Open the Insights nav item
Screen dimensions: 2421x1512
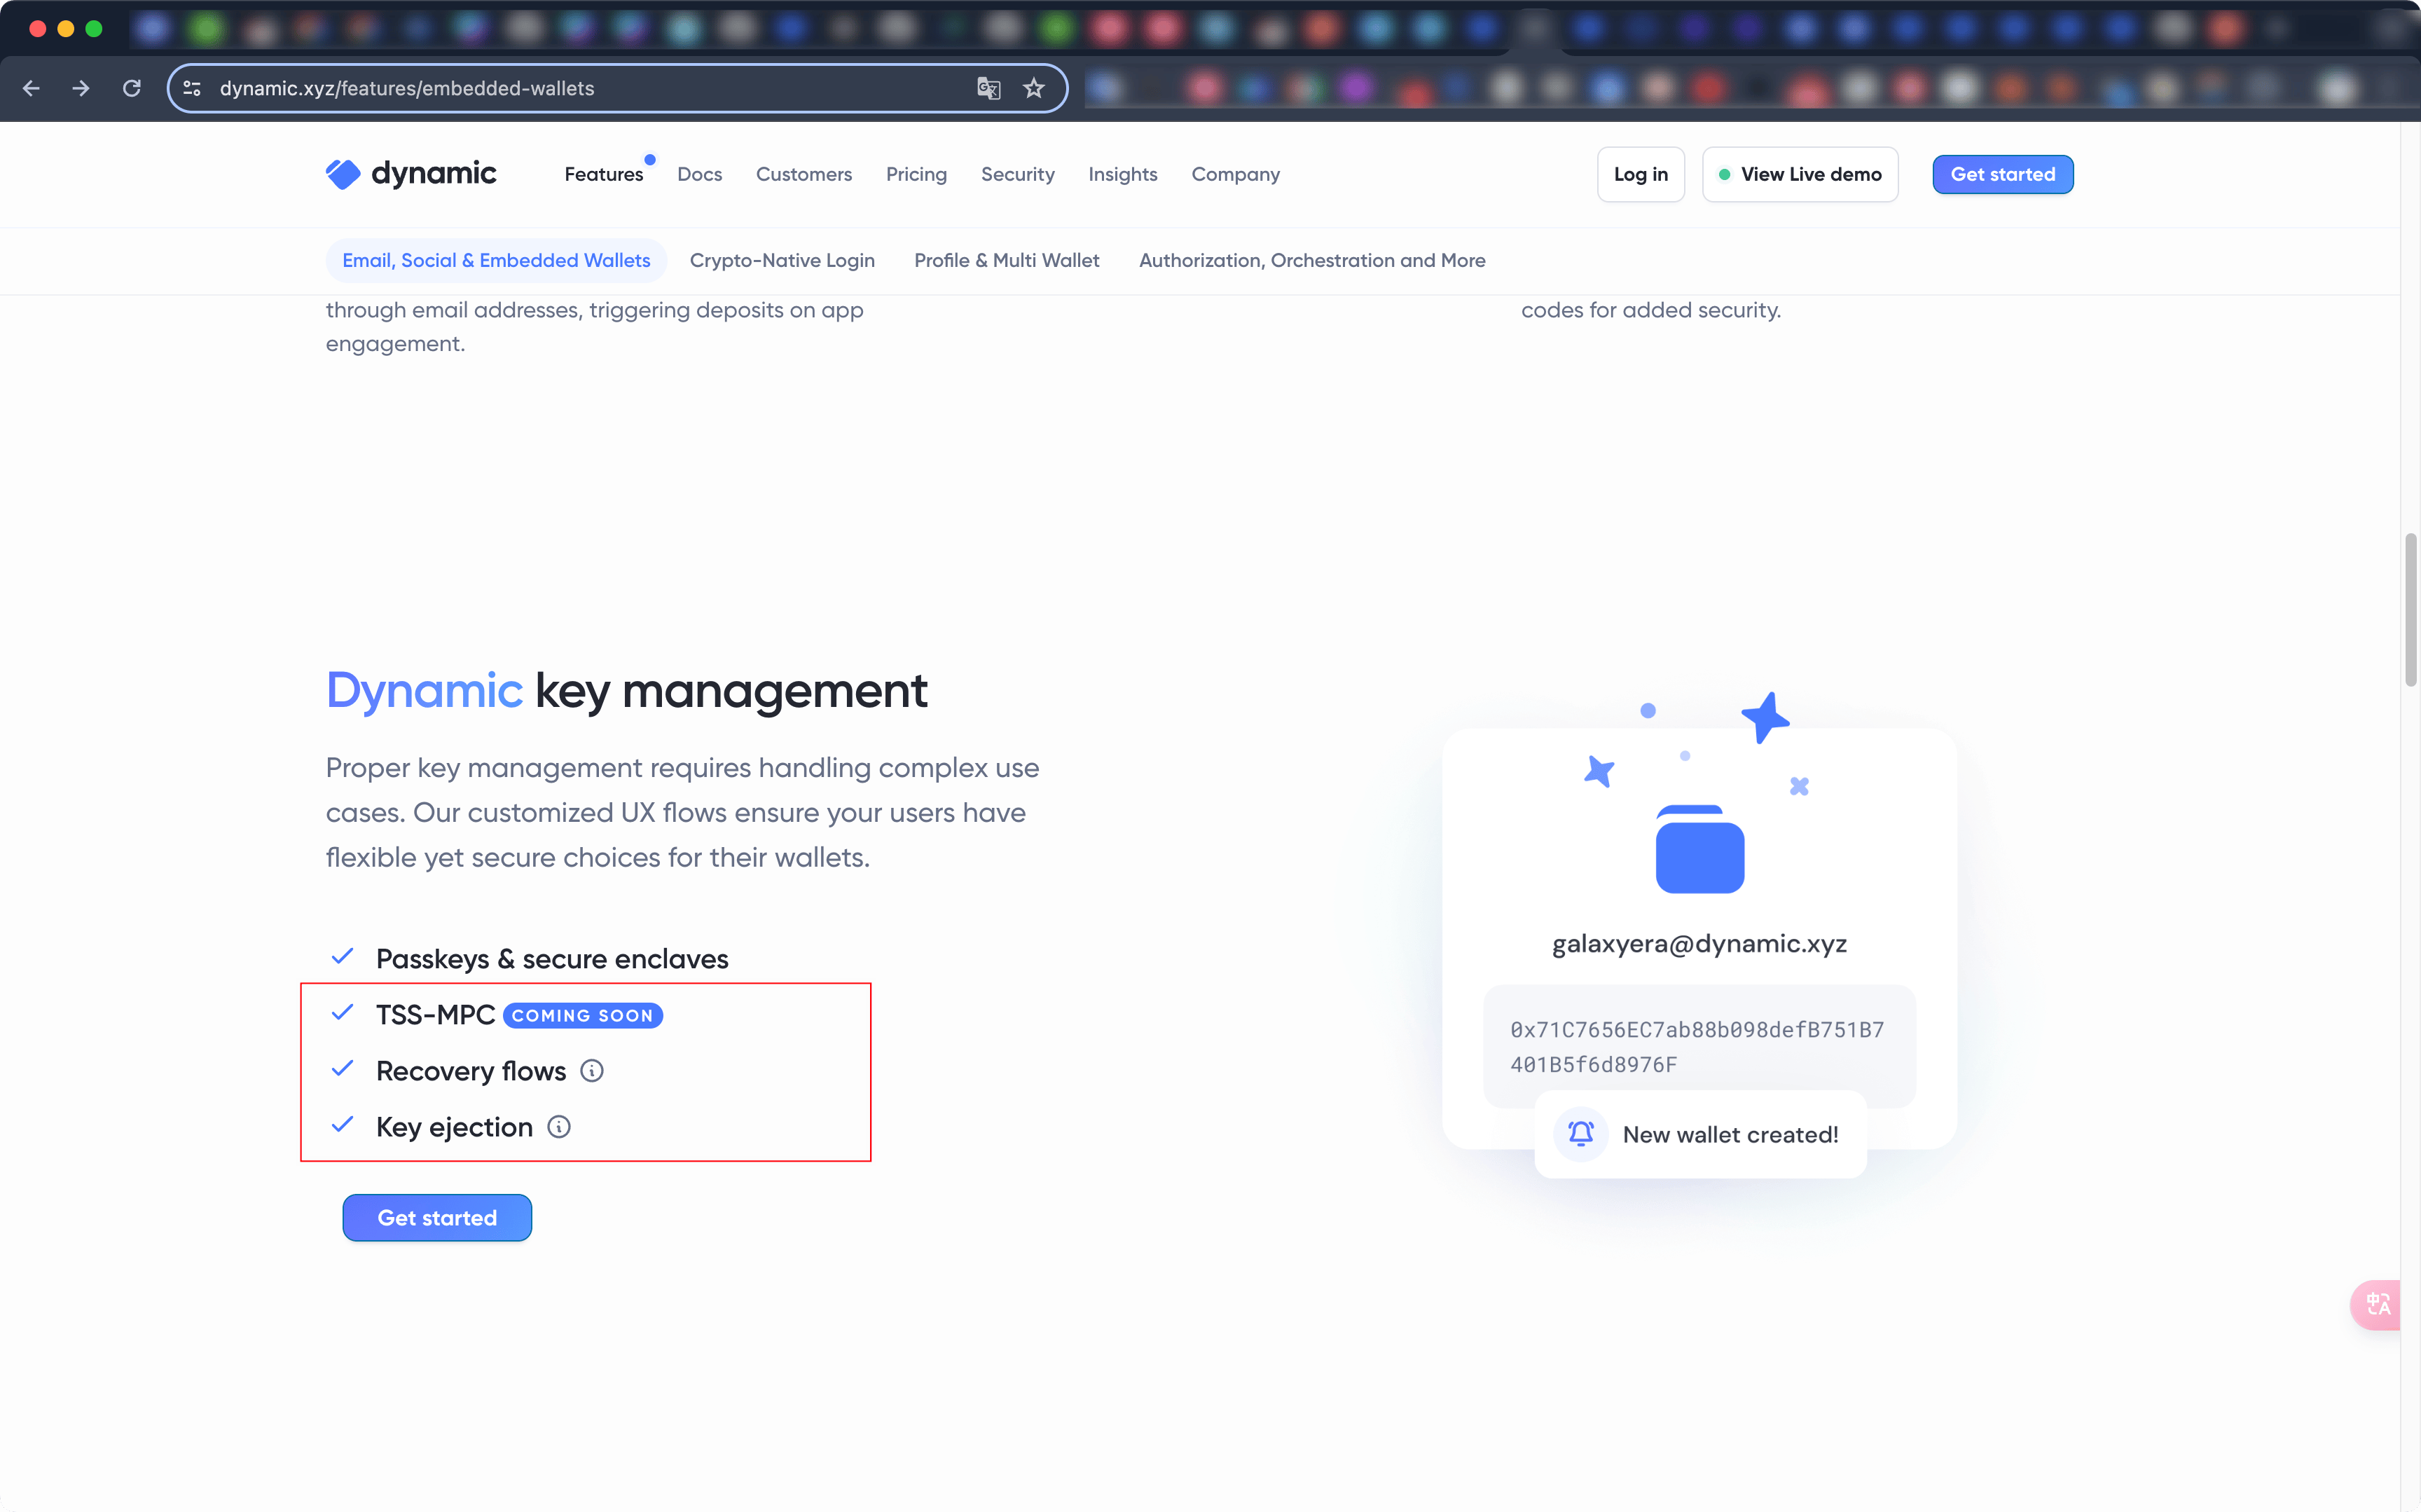pos(1122,174)
